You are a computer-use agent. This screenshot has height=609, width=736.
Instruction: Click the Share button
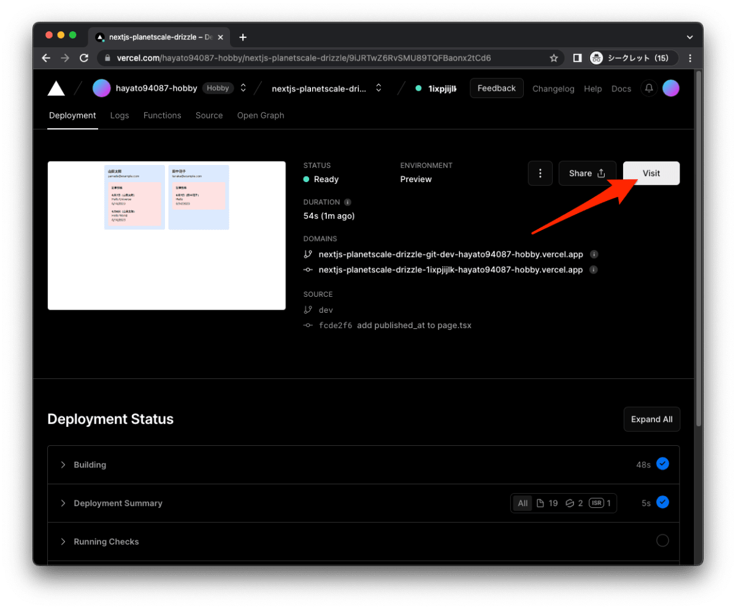click(587, 174)
